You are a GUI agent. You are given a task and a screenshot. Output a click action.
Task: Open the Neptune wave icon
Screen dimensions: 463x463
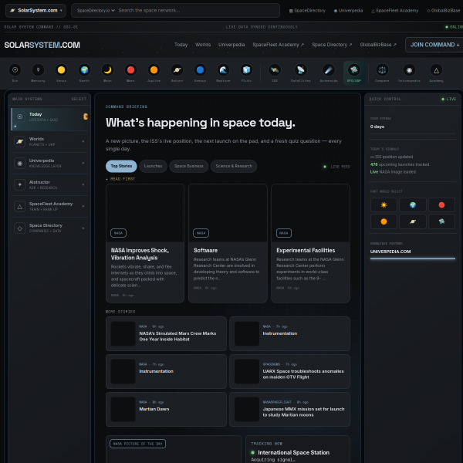click(x=223, y=73)
